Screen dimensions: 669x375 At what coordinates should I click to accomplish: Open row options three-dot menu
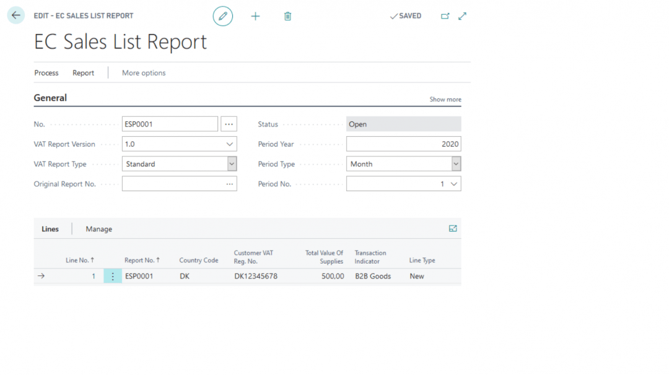[113, 277]
